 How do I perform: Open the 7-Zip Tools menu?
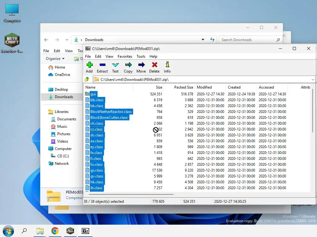pos(141,56)
